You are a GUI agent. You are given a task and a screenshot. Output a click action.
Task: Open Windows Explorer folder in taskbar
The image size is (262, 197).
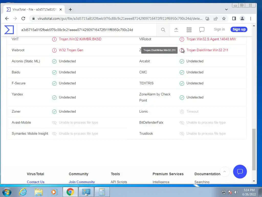click(39, 192)
